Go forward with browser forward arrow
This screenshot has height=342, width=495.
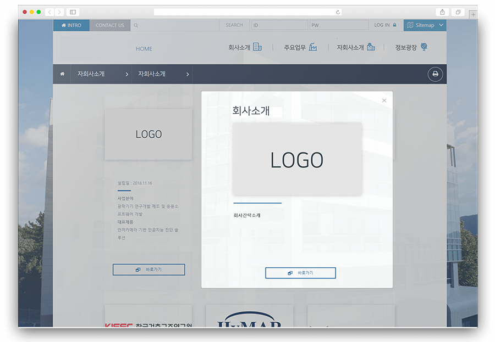59,12
